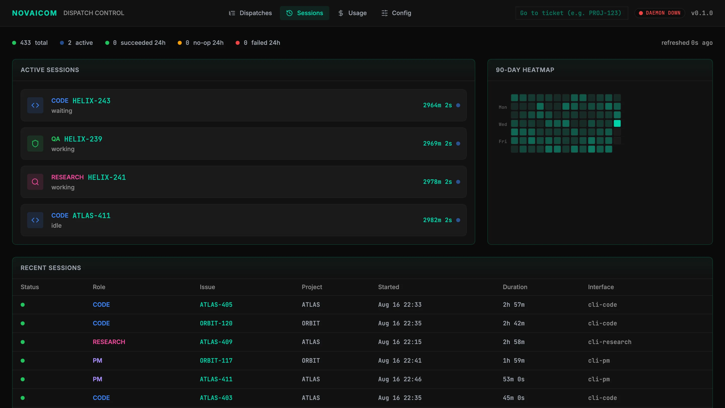Click the Duration column header
725x408 pixels.
pos(515,287)
